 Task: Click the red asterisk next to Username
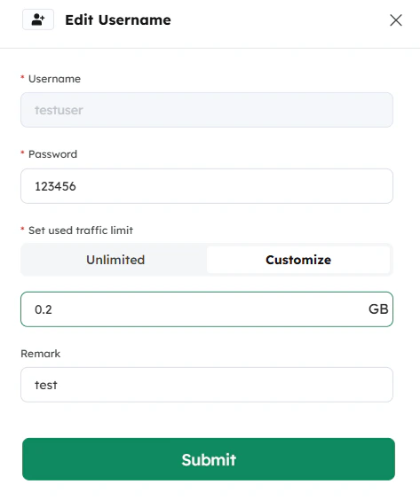click(22, 78)
